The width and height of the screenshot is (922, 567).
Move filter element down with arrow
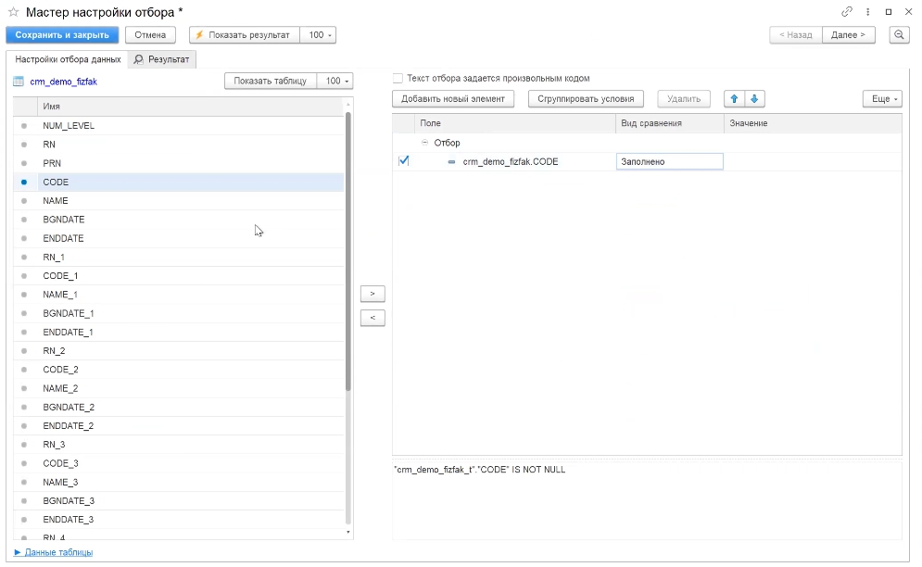click(x=754, y=98)
